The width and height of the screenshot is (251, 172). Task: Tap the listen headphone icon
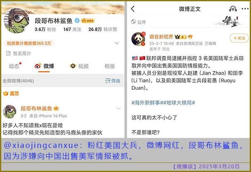(x=233, y=9)
